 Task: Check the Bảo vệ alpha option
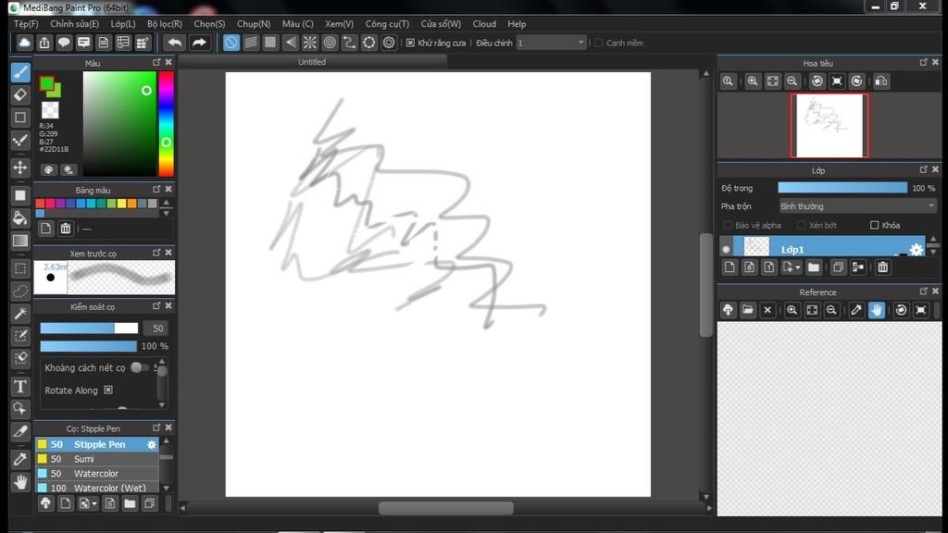tap(728, 226)
